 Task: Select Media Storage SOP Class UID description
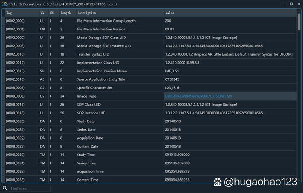(101, 38)
